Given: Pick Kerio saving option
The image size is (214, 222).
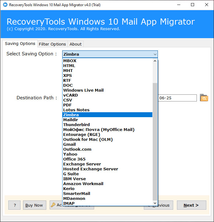Looking at the screenshot, I should click(x=107, y=188).
